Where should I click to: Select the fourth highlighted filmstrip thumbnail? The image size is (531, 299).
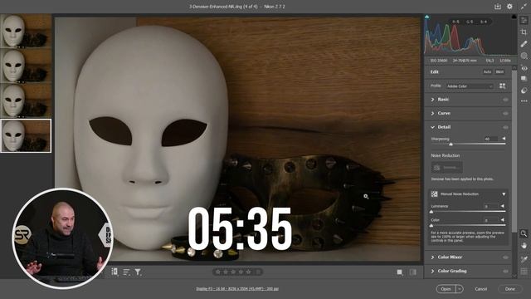tap(26, 135)
